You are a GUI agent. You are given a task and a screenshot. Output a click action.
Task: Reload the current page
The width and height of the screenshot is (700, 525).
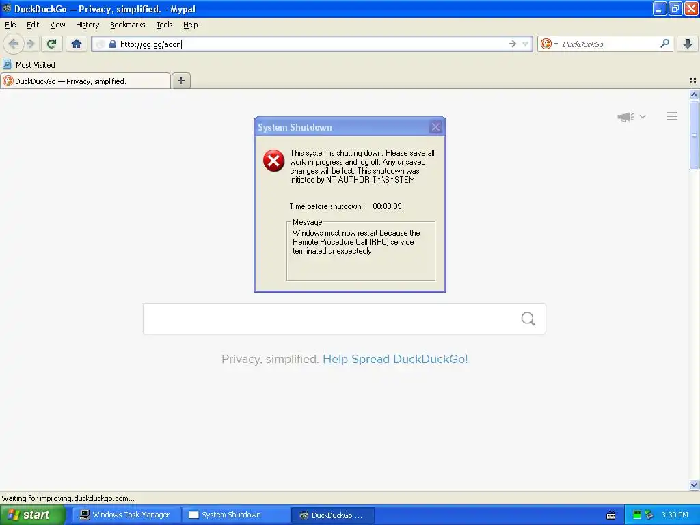click(52, 44)
